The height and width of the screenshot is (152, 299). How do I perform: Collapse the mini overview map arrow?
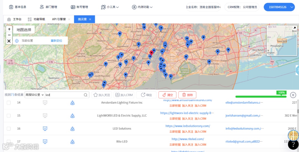click(294, 28)
